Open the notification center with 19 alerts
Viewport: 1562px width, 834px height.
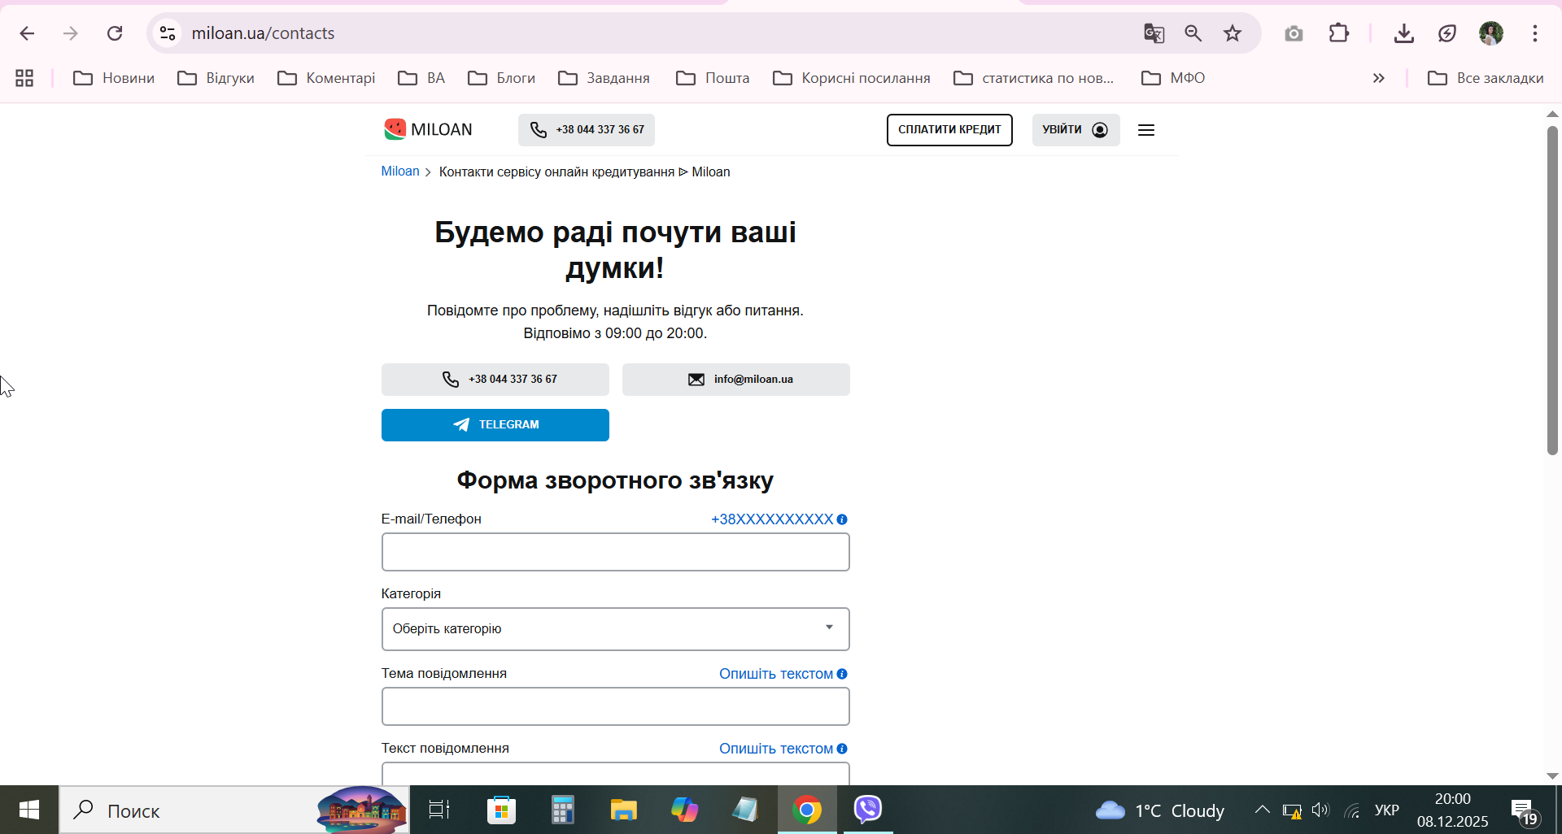click(1524, 810)
